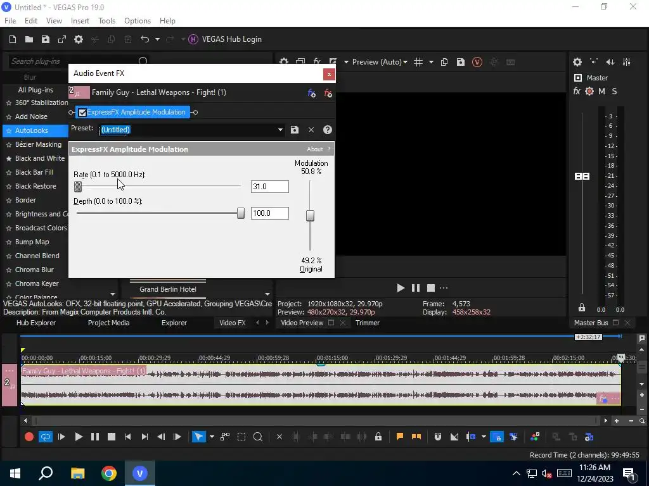
Task: Mute the Master bus
Action: [602, 91]
